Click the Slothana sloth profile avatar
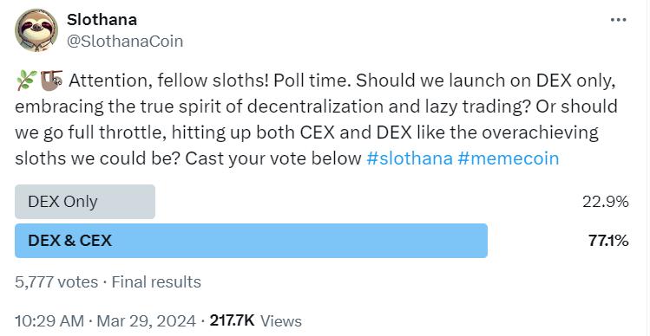The height and width of the screenshot is (336, 650). pos(36,30)
